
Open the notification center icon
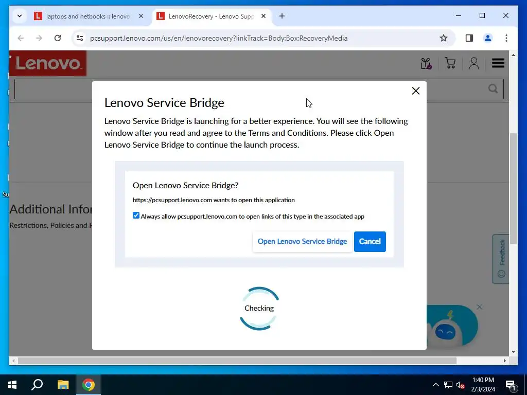pos(511,385)
